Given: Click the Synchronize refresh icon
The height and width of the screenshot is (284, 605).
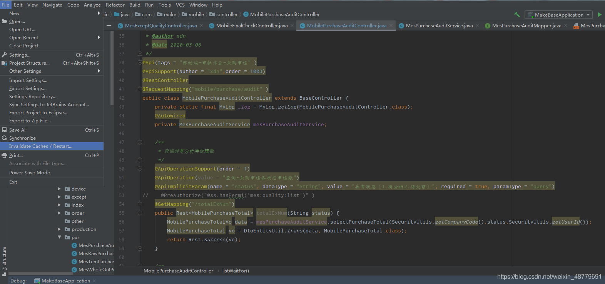Looking at the screenshot, I should pos(5,138).
